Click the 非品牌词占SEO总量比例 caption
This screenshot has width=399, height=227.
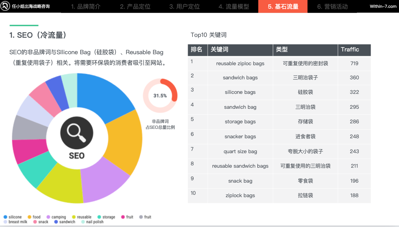click(160, 124)
